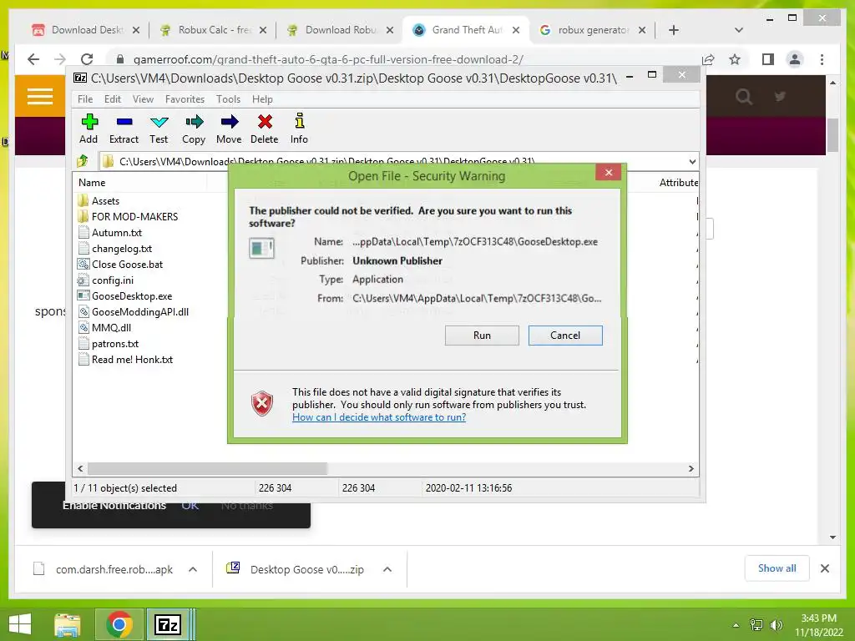The height and width of the screenshot is (641, 855).
Task: Reload the page in Chrome
Action: pos(87,59)
